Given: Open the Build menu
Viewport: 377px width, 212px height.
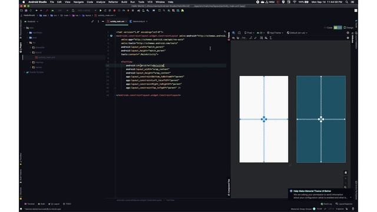Looking at the screenshot, I should coord(124,2).
